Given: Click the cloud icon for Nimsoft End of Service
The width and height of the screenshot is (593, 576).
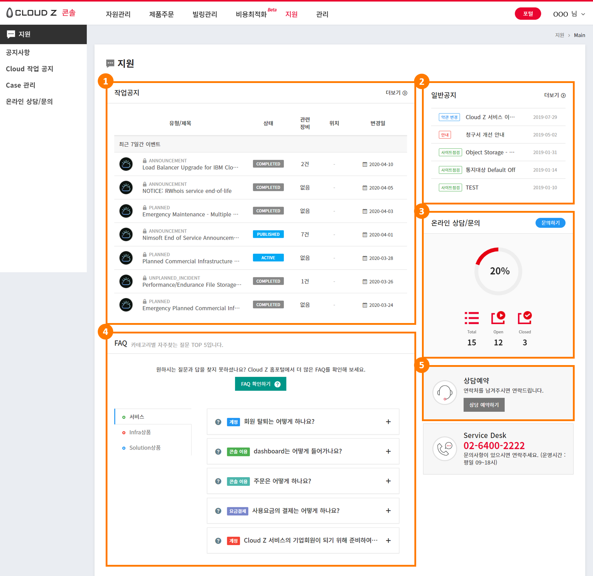Looking at the screenshot, I should point(126,235).
